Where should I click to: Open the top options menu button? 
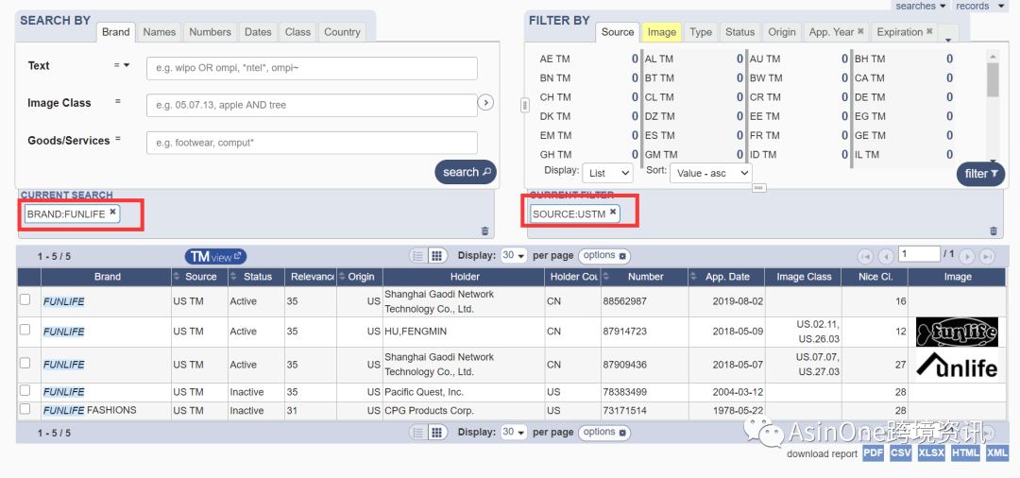click(604, 256)
